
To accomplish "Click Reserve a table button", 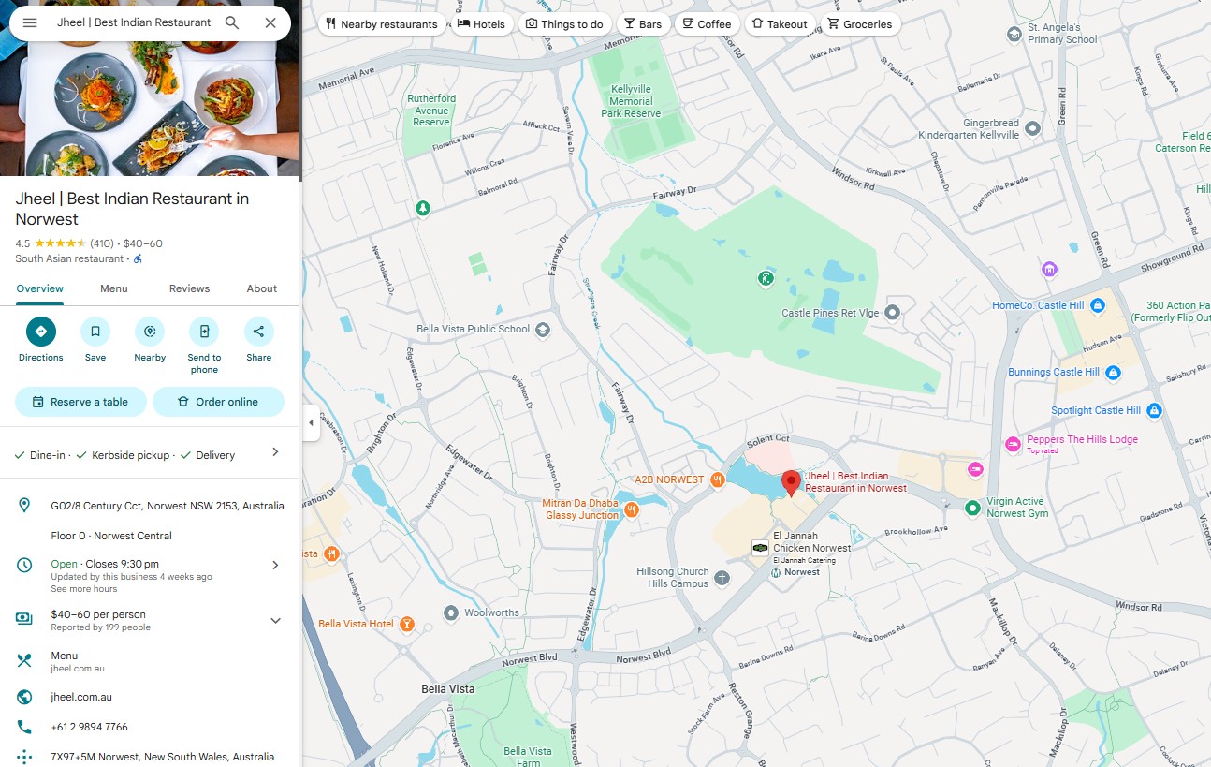I will tap(80, 402).
